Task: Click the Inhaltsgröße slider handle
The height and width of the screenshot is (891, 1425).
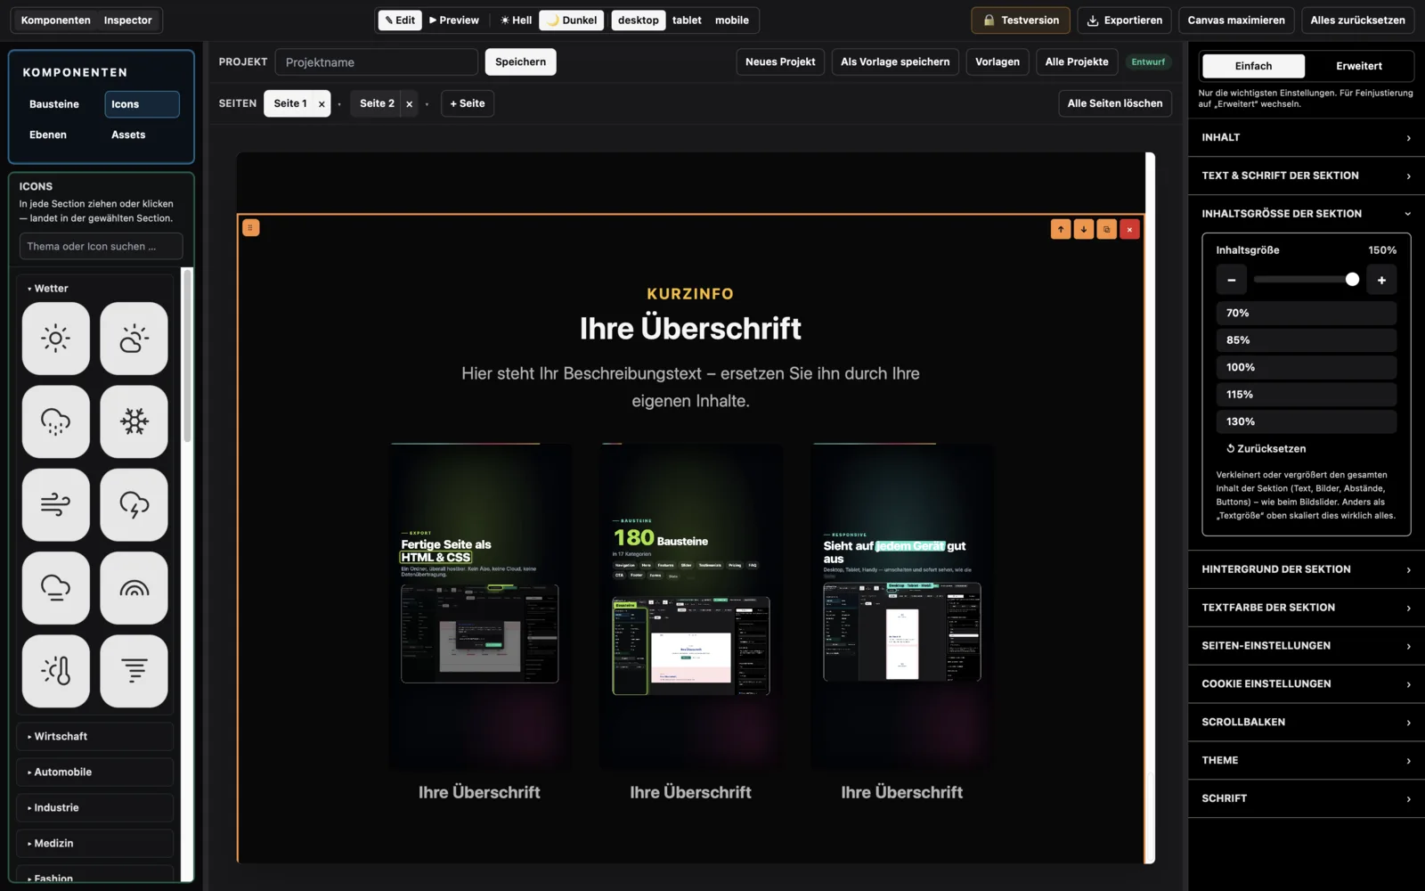Action: [x=1352, y=280]
